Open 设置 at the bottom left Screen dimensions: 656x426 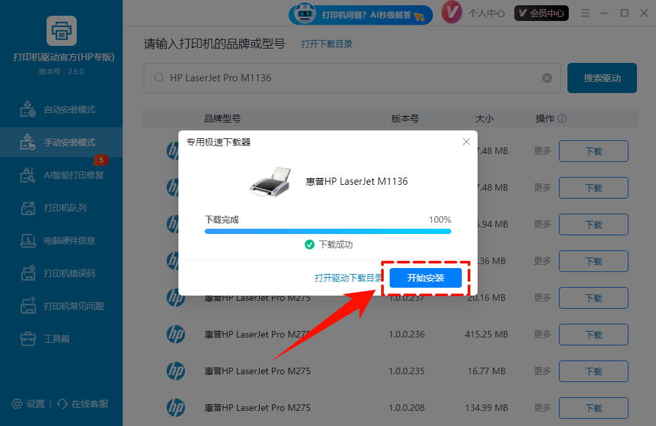[x=29, y=404]
